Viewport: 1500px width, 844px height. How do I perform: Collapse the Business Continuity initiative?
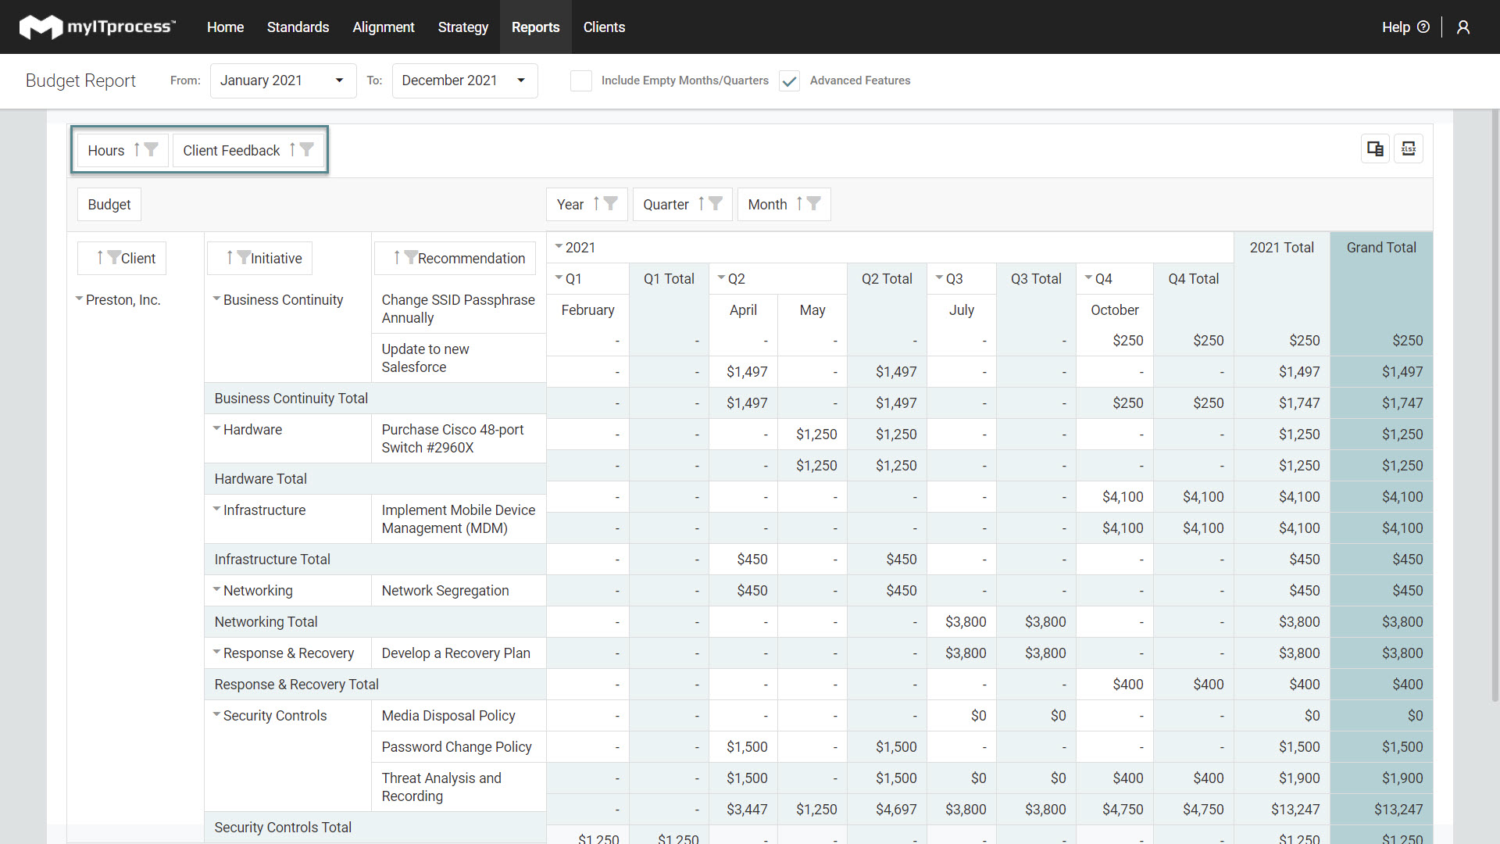point(216,299)
